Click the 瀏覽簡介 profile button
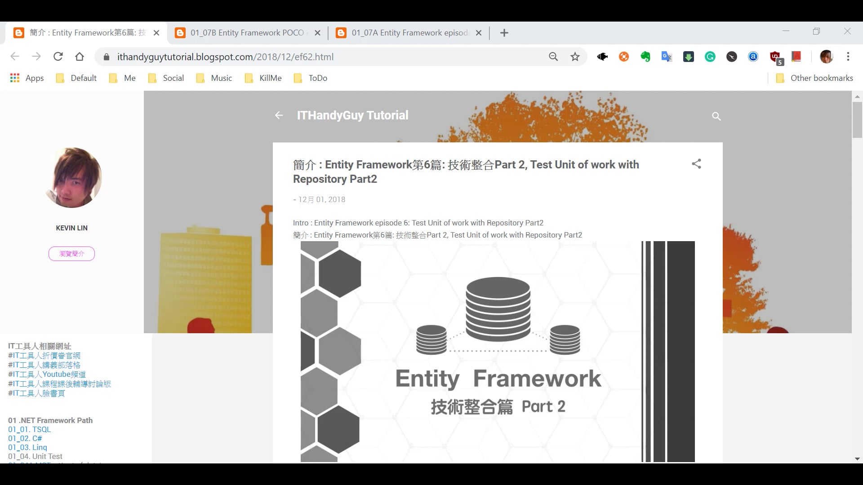This screenshot has width=863, height=485. [x=71, y=253]
